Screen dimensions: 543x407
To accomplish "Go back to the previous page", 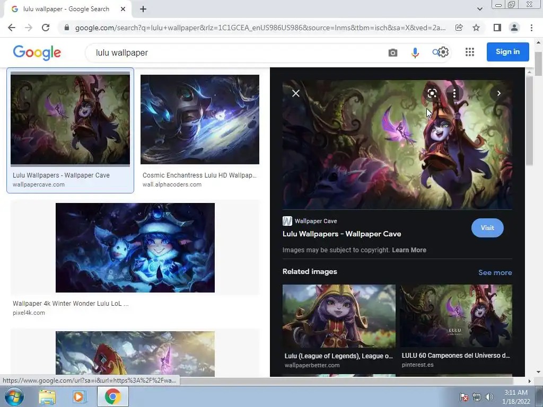I will click(12, 28).
